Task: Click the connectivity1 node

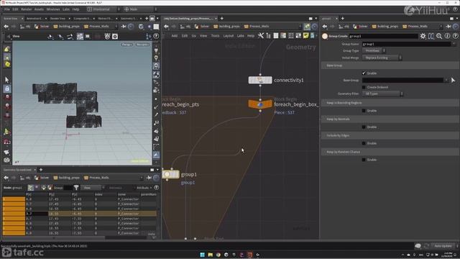Action: click(260, 80)
